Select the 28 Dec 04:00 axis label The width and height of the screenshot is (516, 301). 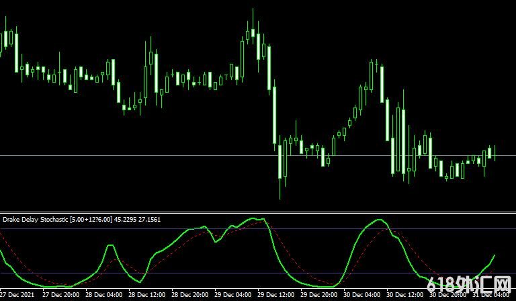click(x=103, y=294)
